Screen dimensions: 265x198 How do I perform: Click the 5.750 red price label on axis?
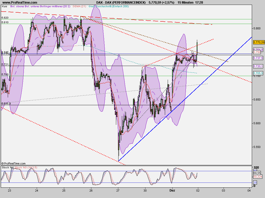point(257,52)
